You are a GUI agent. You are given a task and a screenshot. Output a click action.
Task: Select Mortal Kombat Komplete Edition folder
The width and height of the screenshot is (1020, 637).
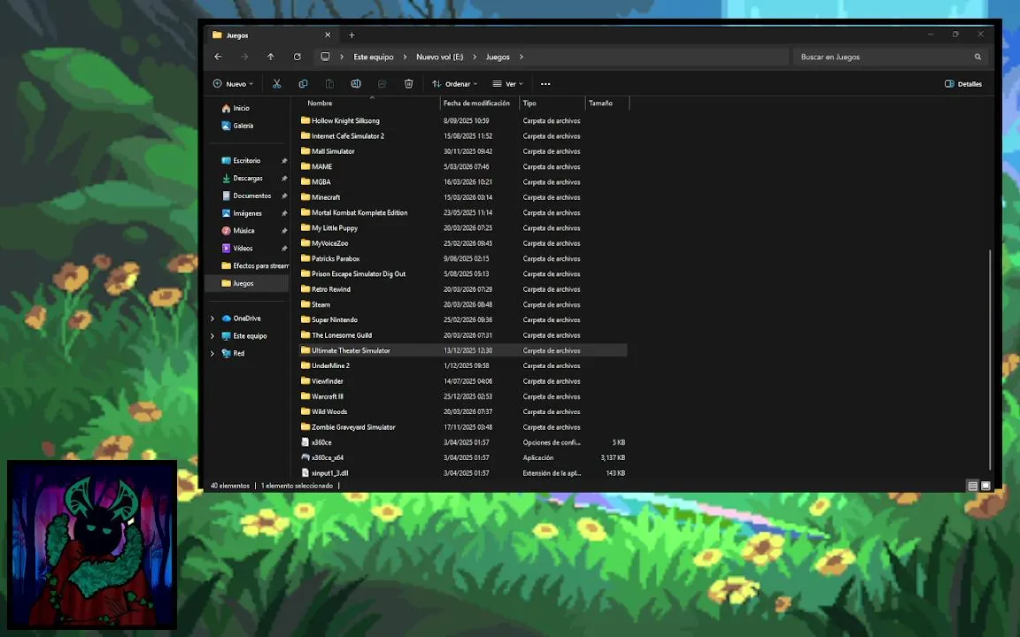(x=359, y=213)
